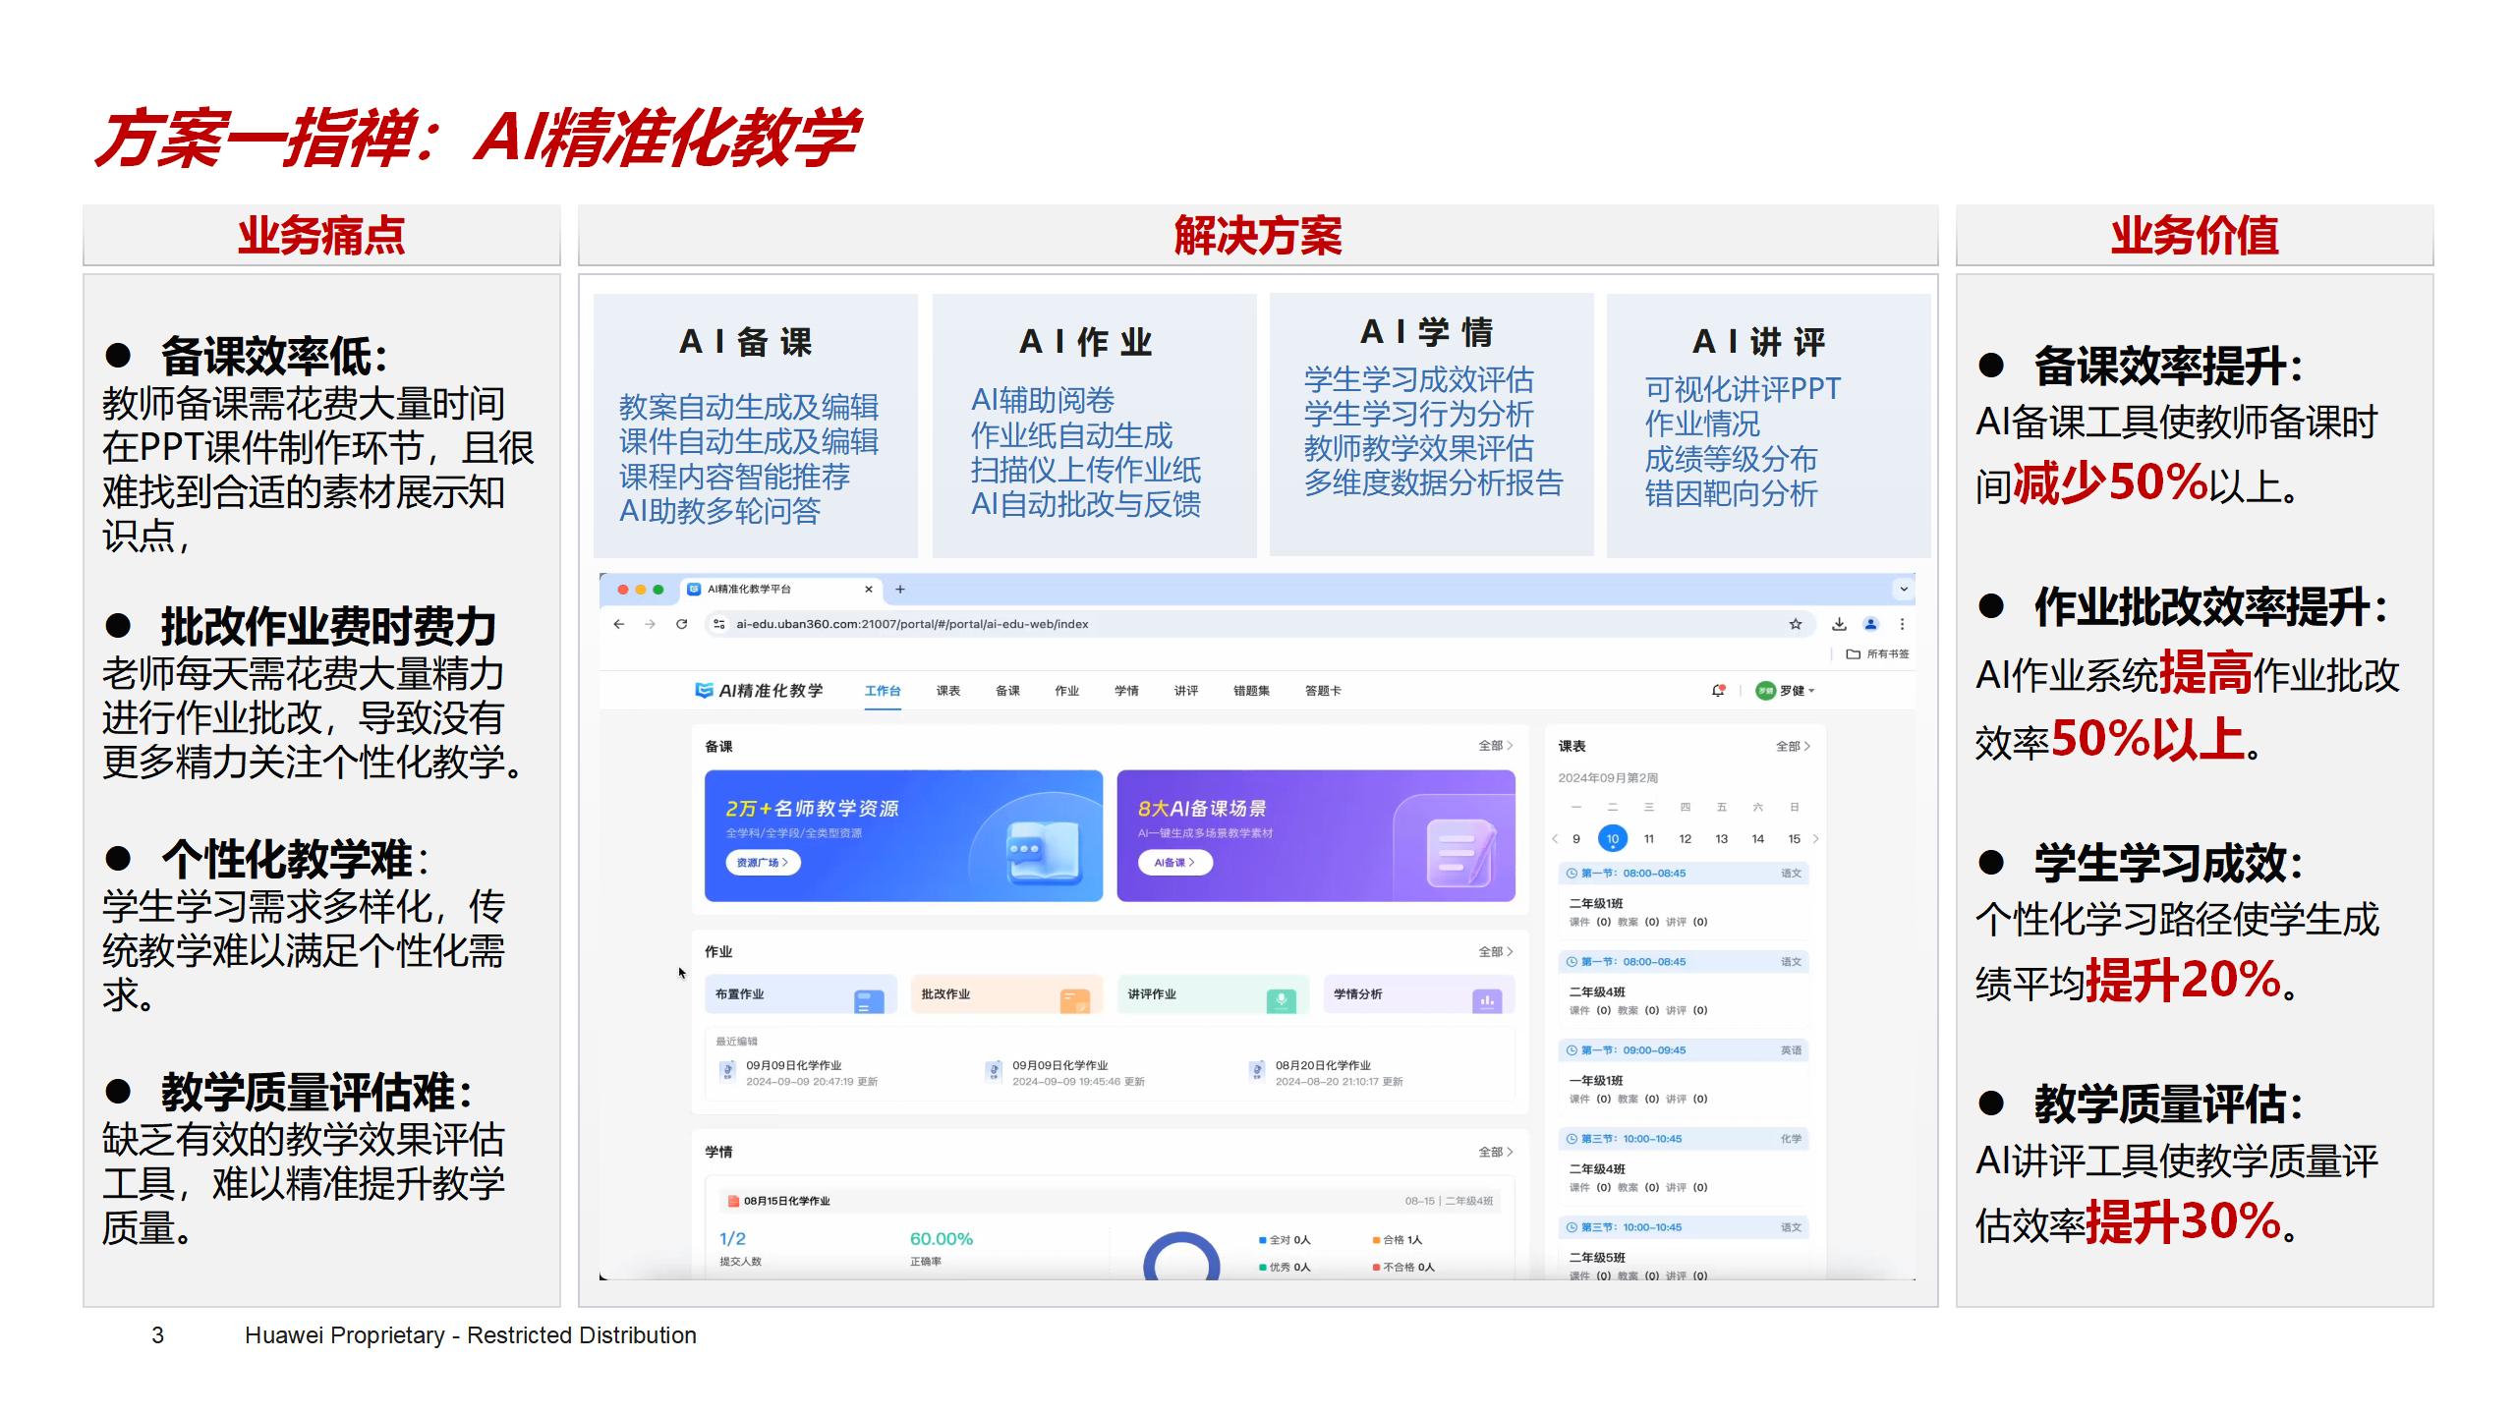Bookmark this page with the star icon
2516x1415 pixels.
click(x=1796, y=624)
